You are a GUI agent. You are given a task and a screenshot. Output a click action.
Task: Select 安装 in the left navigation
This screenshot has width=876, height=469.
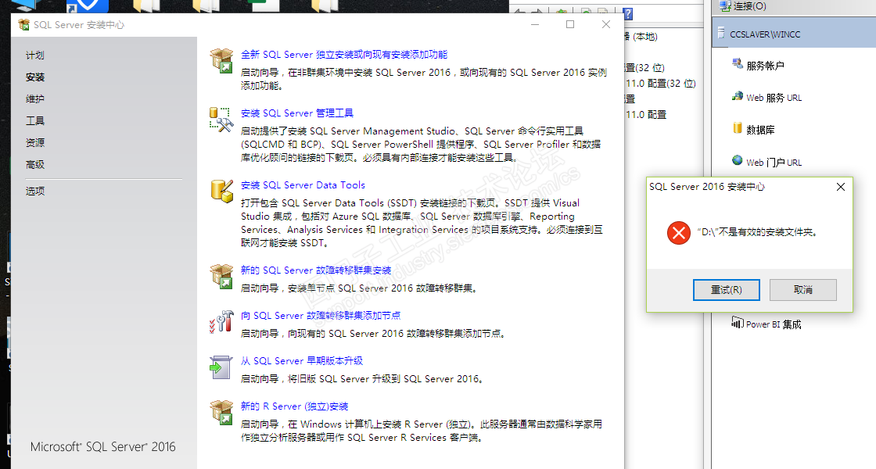pos(34,77)
